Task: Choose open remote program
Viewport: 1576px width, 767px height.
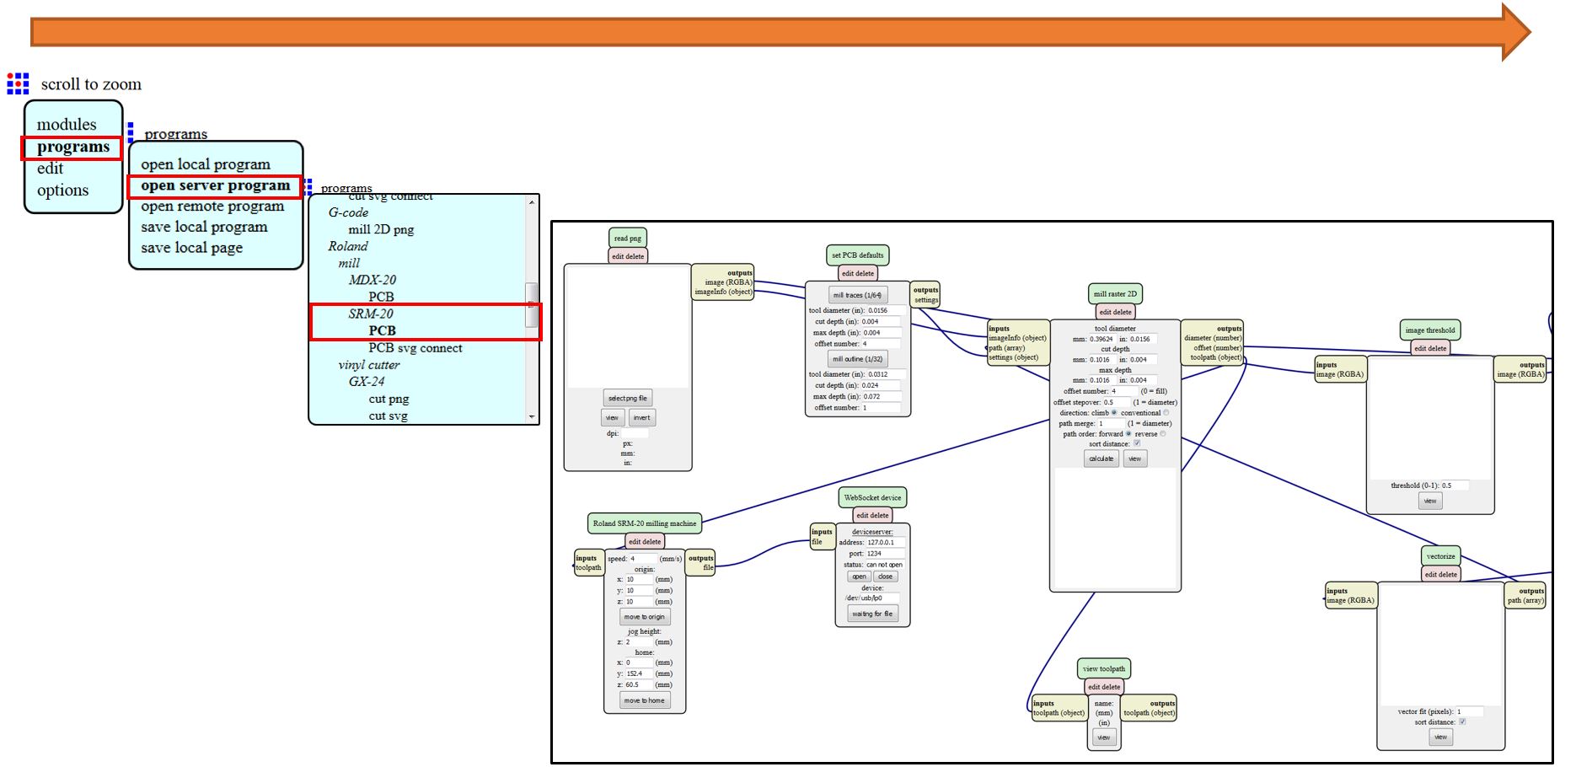Action: point(212,206)
